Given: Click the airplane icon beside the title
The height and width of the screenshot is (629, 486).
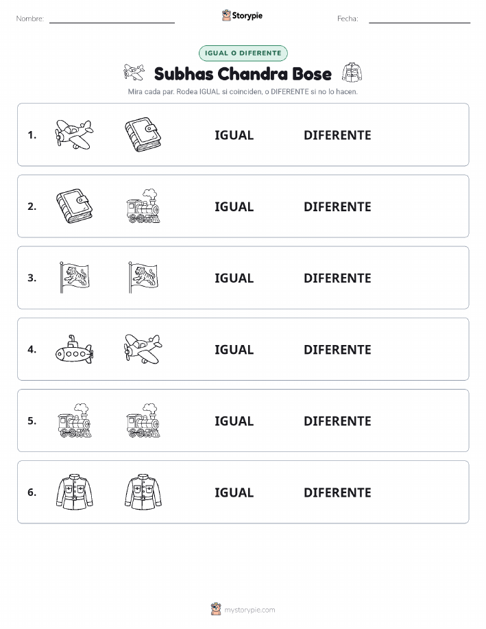Looking at the screenshot, I should pyautogui.click(x=134, y=73).
